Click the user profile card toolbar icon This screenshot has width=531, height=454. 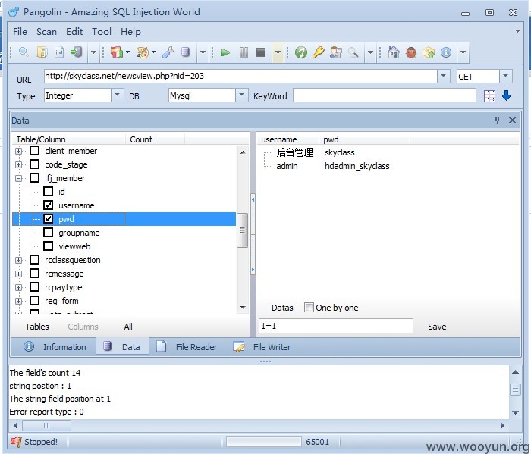tap(335, 52)
